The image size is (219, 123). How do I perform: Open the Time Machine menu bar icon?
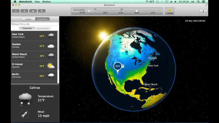(157, 2)
